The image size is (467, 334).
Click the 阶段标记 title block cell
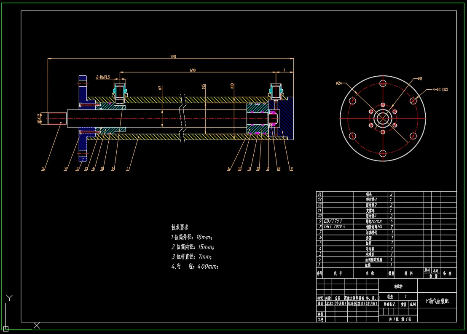click(x=389, y=304)
